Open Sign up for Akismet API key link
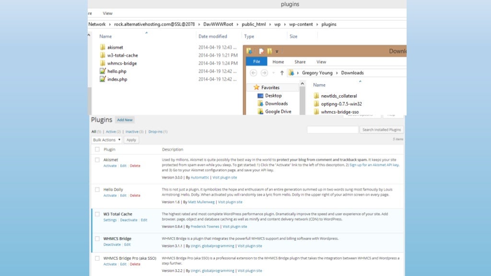491x276 pixels. coord(374,165)
